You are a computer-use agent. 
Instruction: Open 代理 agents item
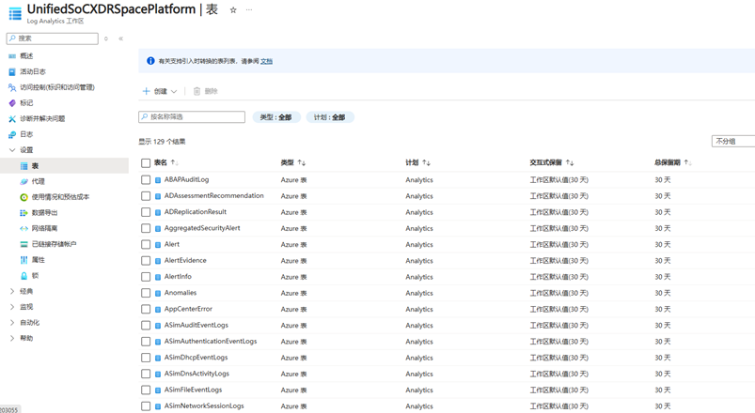pos(38,181)
